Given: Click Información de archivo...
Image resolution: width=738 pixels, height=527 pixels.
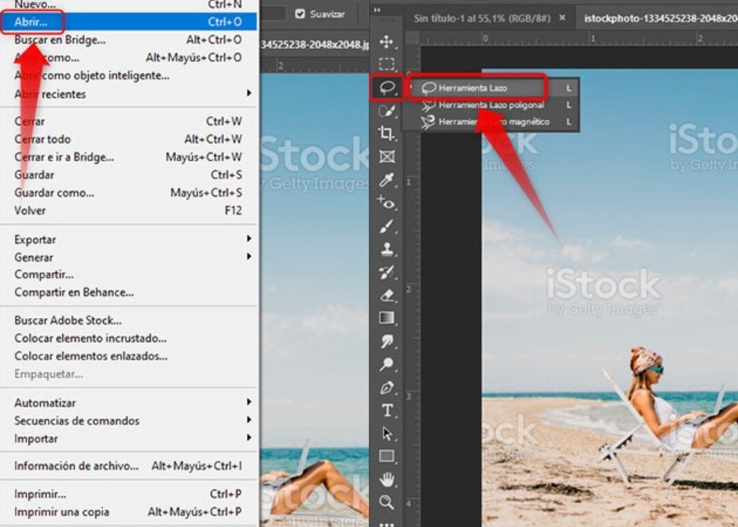Looking at the screenshot, I should click(x=128, y=466).
